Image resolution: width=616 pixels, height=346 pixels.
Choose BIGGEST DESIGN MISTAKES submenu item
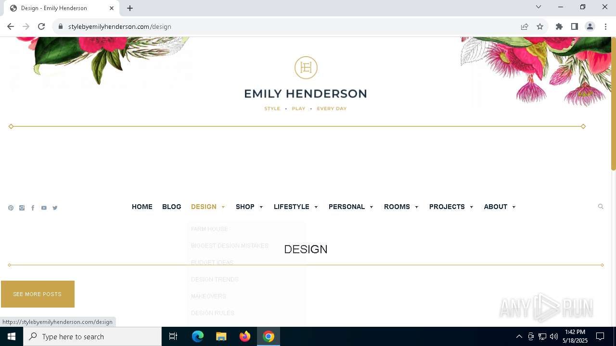point(230,246)
